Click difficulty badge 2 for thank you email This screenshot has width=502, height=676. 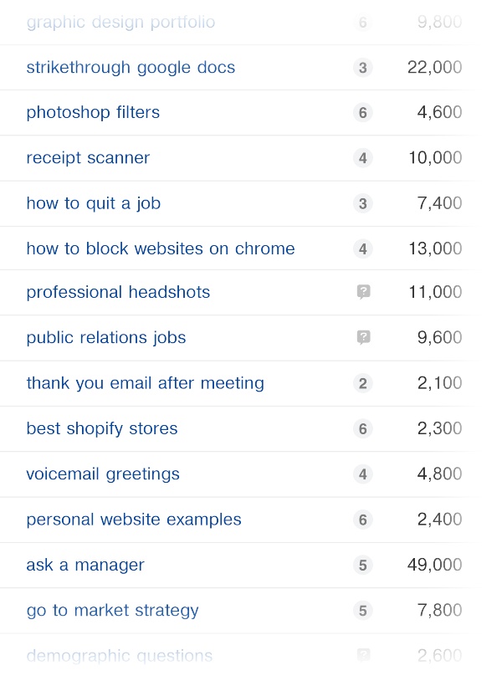tap(362, 383)
